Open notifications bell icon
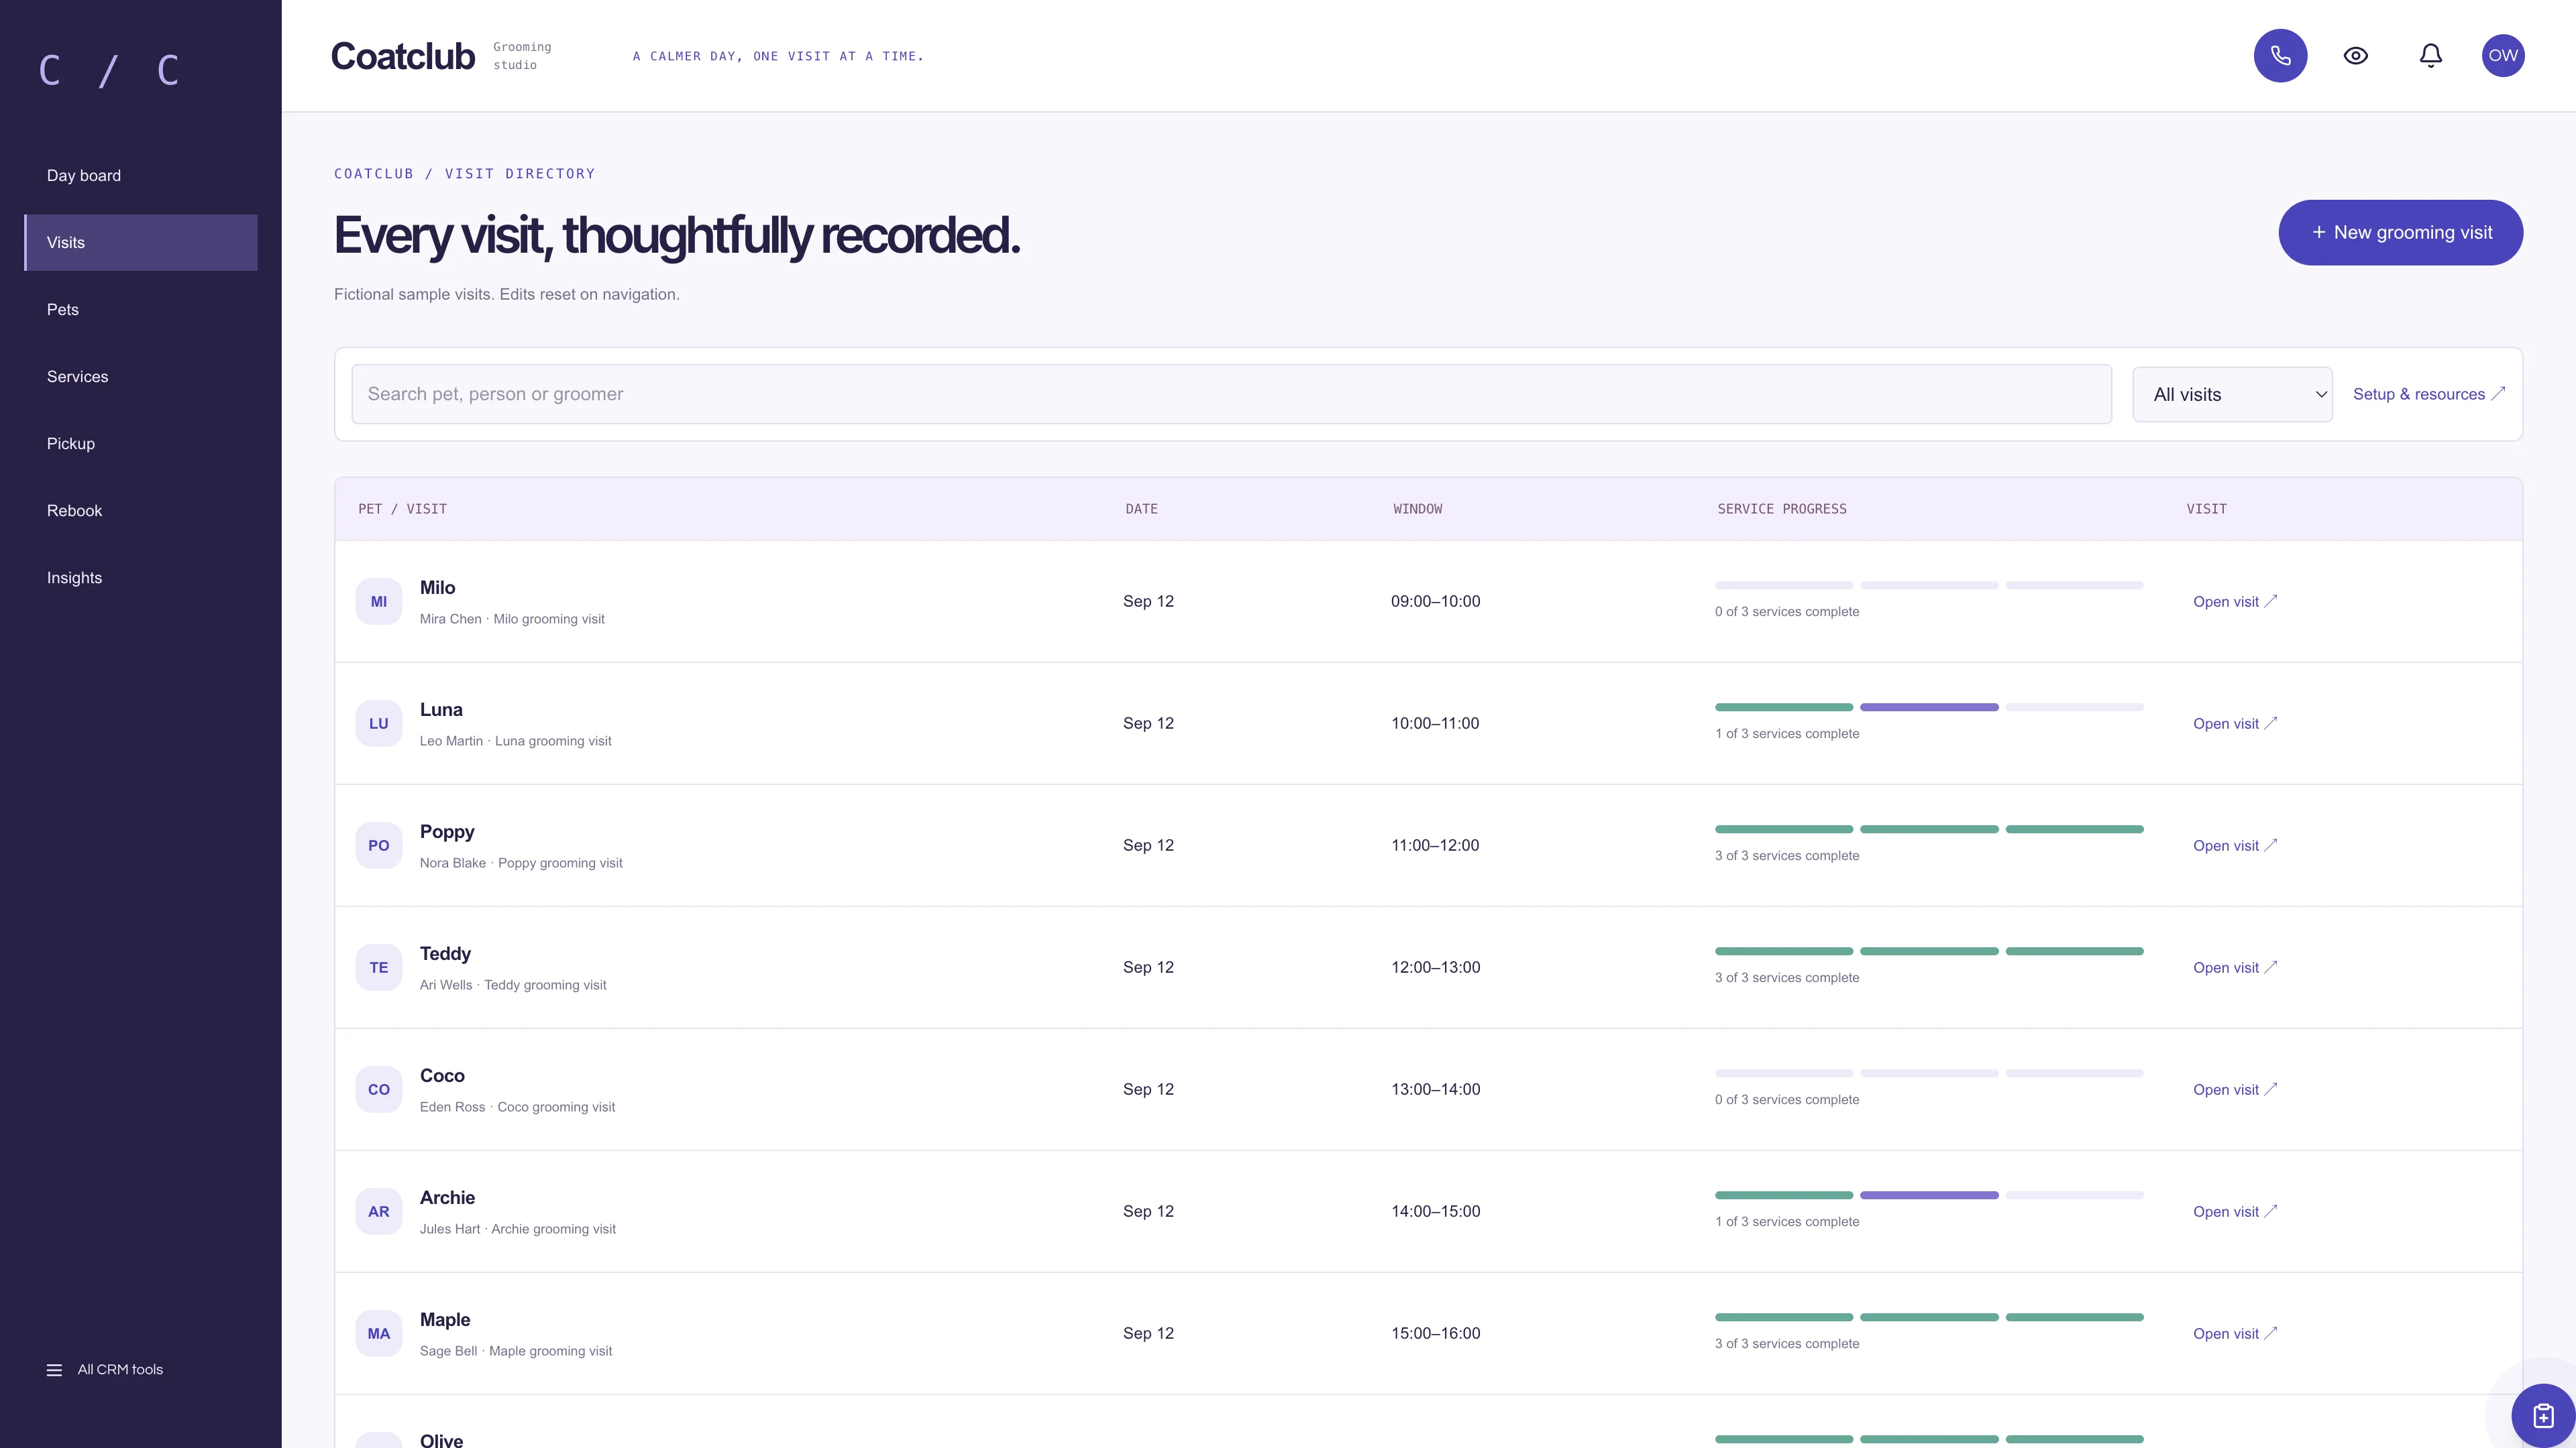Viewport: 2576px width, 1448px height. pyautogui.click(x=2430, y=56)
